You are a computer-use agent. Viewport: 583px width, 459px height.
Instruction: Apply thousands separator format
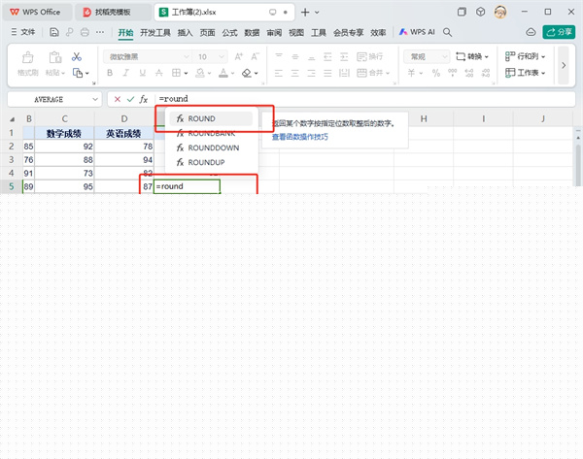click(x=453, y=73)
